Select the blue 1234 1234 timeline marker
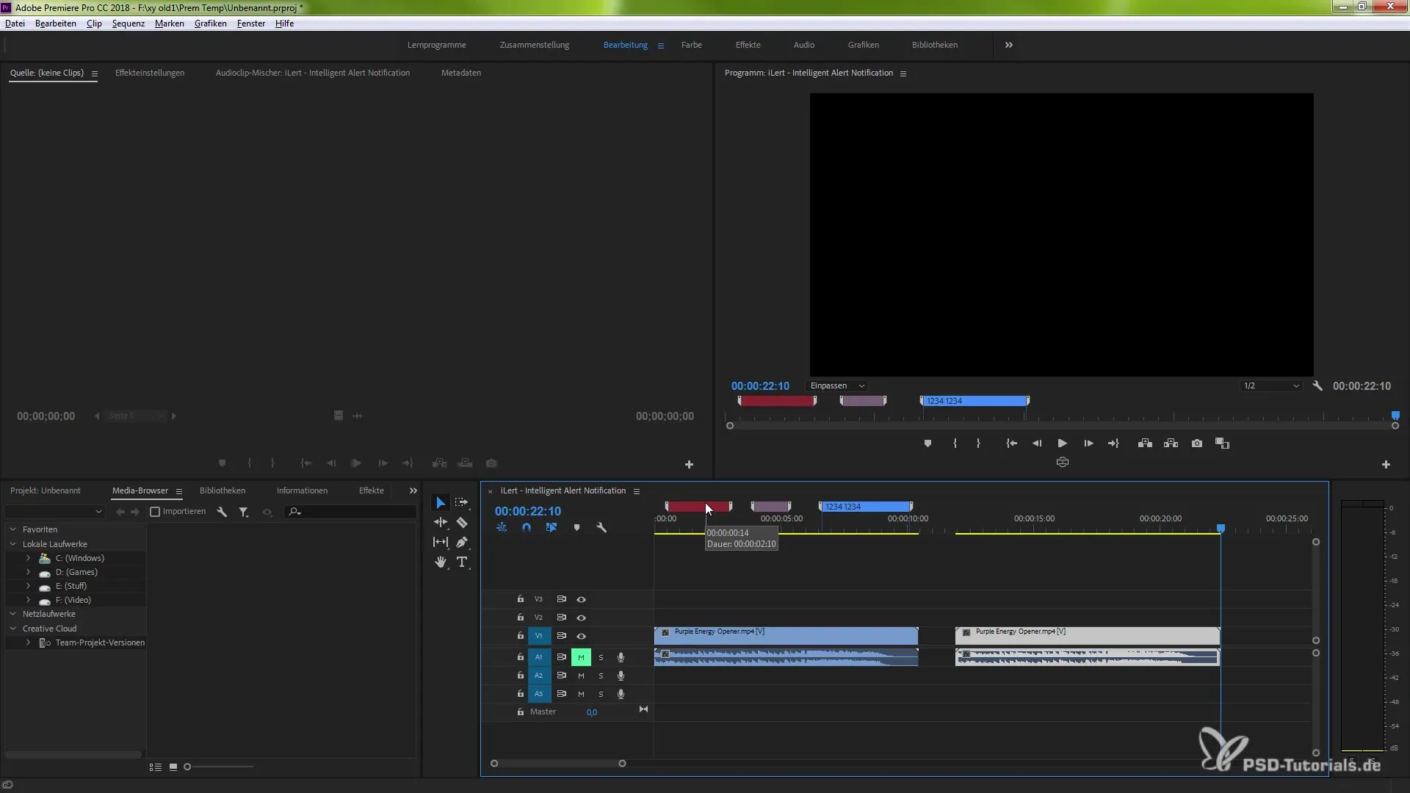 [866, 507]
